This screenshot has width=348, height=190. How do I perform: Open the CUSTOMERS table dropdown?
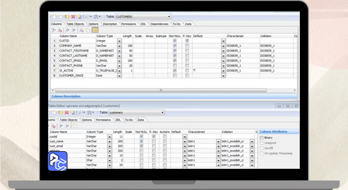coord(169,17)
